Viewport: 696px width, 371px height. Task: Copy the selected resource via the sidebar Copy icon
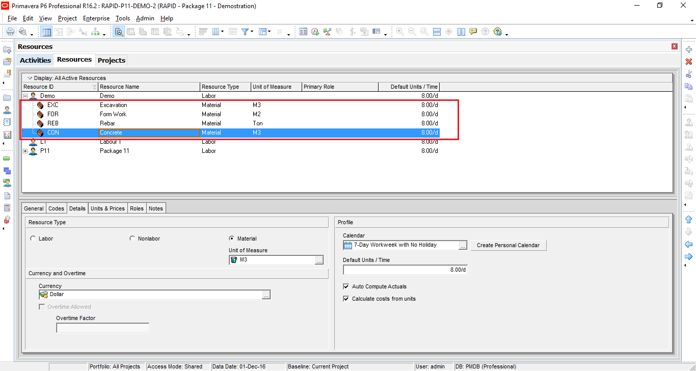[x=689, y=87]
